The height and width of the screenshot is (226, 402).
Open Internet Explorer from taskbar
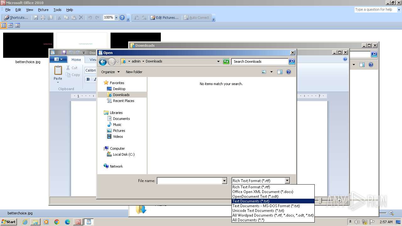point(25,222)
